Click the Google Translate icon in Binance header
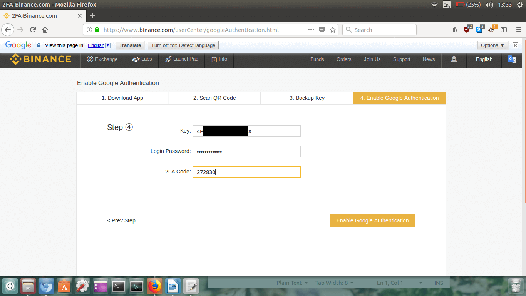 tap(512, 59)
